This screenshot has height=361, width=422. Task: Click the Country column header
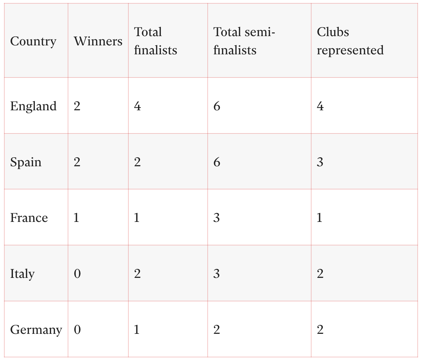(x=33, y=41)
